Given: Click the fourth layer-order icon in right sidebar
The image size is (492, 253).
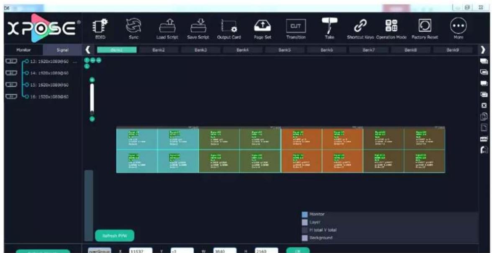Looking at the screenshot, I should click(x=484, y=95).
